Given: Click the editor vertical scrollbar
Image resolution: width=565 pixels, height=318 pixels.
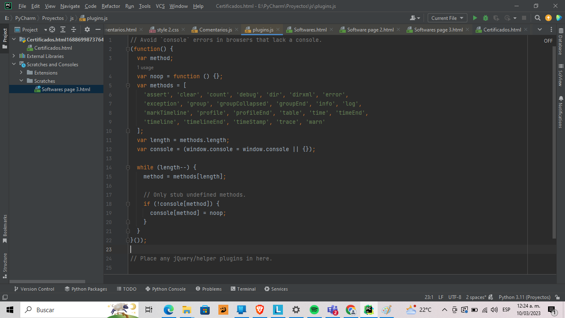Looking at the screenshot, I should coord(554,141).
